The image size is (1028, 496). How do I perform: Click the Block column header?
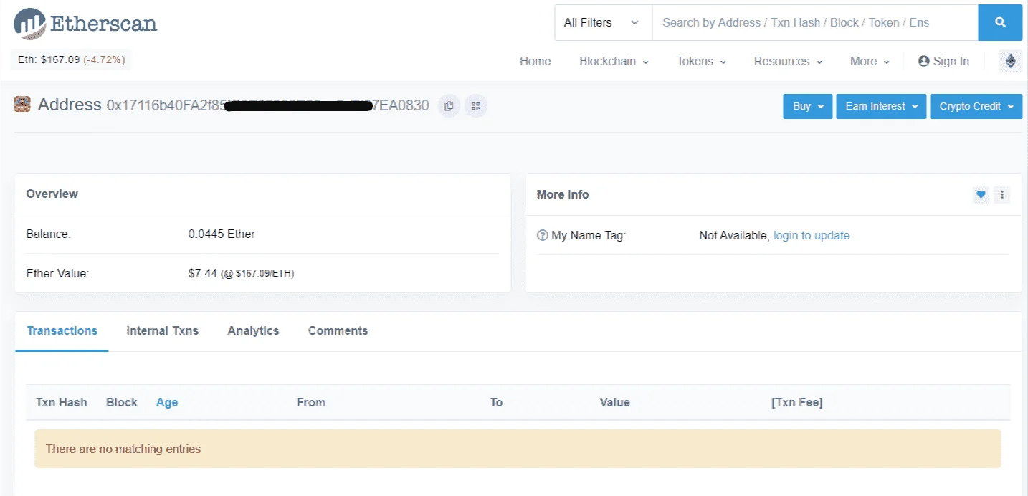click(122, 403)
